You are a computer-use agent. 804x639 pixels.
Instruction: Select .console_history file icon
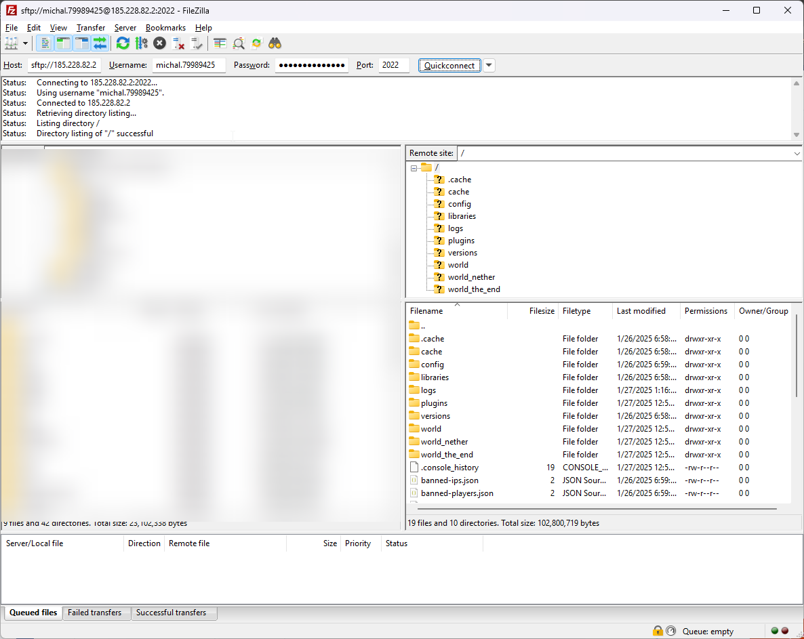click(x=414, y=468)
